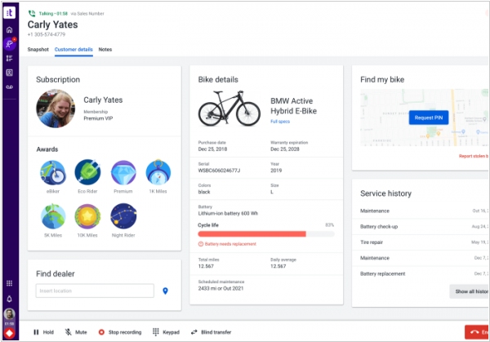
Task: Click the Eco Rider award badge
Action: 87,172
